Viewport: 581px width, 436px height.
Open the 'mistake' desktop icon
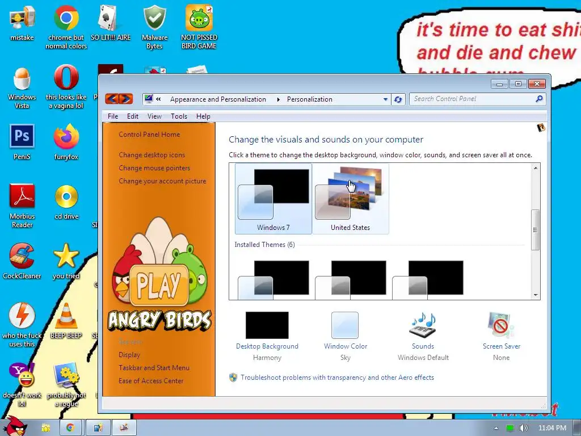(22, 23)
